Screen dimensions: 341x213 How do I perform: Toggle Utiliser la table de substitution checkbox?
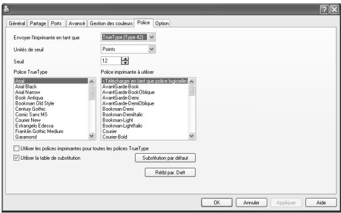pyautogui.click(x=16, y=158)
